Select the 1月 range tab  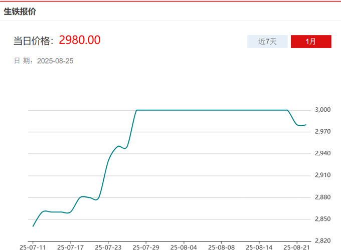(311, 42)
